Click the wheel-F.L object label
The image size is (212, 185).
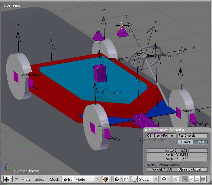click(x=192, y=111)
